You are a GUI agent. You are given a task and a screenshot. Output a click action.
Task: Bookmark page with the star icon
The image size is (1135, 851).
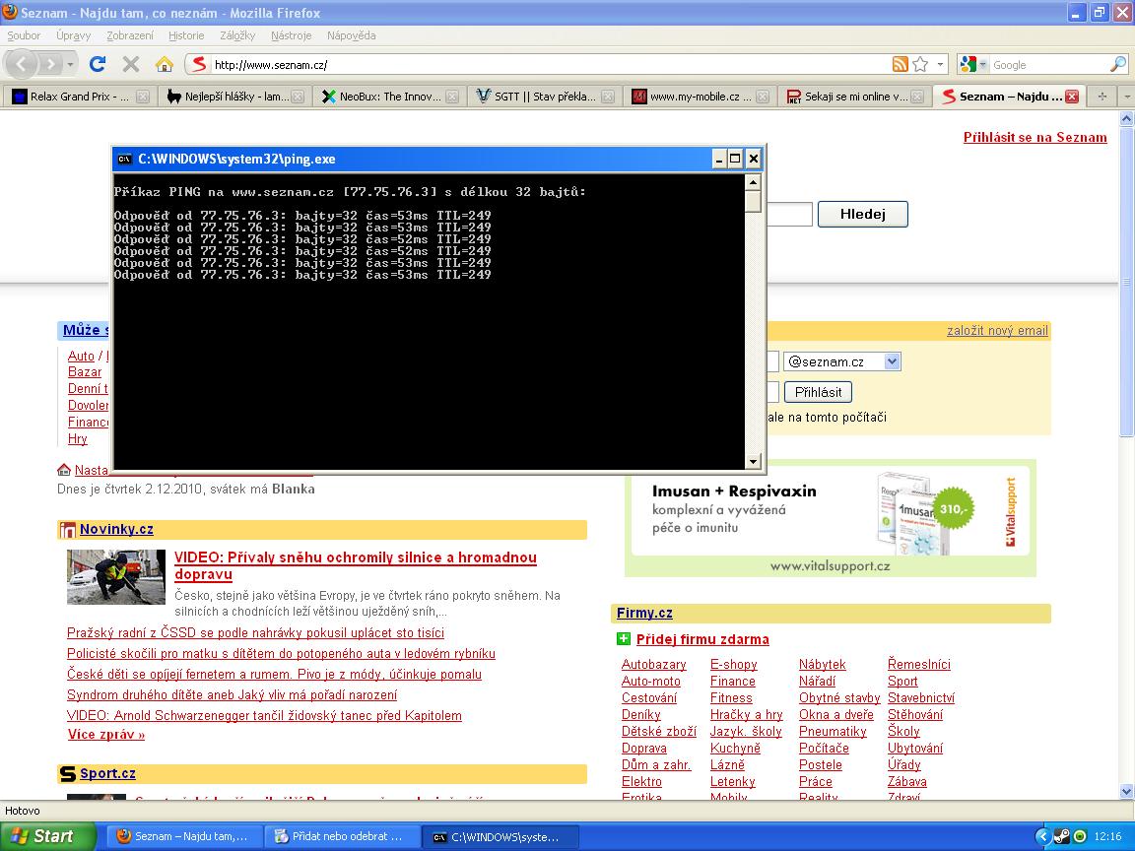920,64
